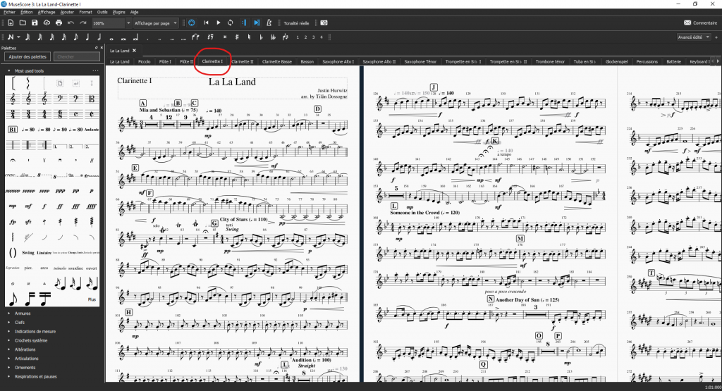Click the Commentaire feedback button

(x=701, y=23)
